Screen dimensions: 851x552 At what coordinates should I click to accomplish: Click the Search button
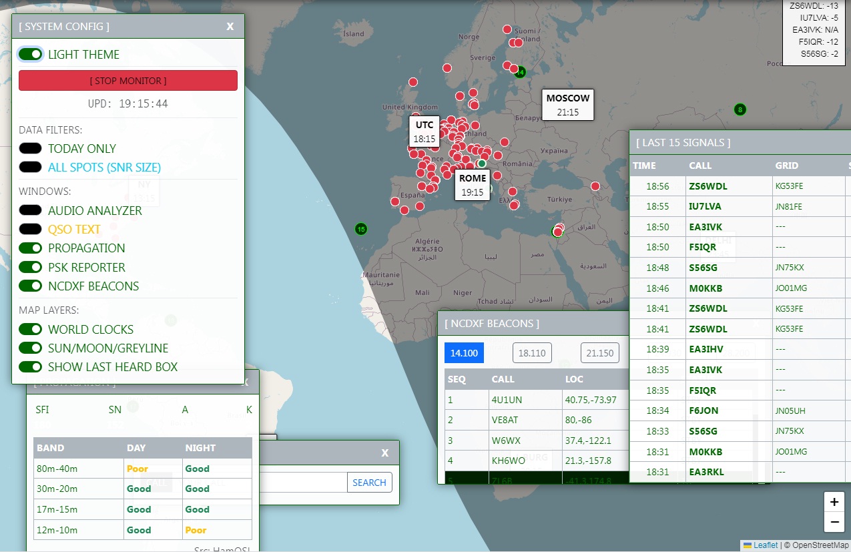369,482
